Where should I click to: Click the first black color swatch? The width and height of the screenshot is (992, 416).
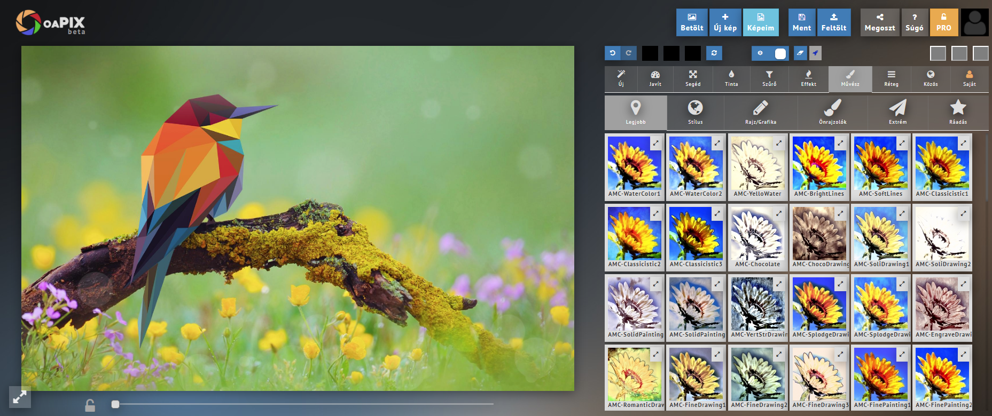pyautogui.click(x=650, y=53)
